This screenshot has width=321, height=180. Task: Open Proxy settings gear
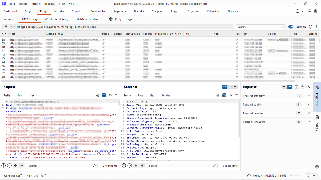(x=111, y=19)
